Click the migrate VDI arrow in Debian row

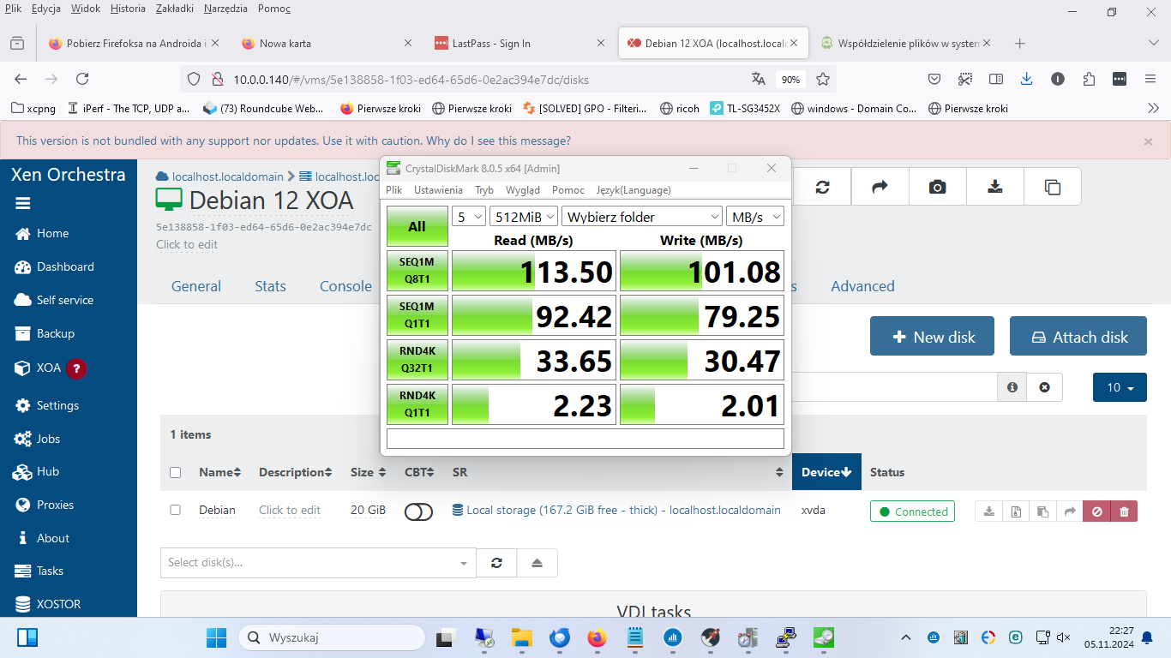(x=1069, y=511)
